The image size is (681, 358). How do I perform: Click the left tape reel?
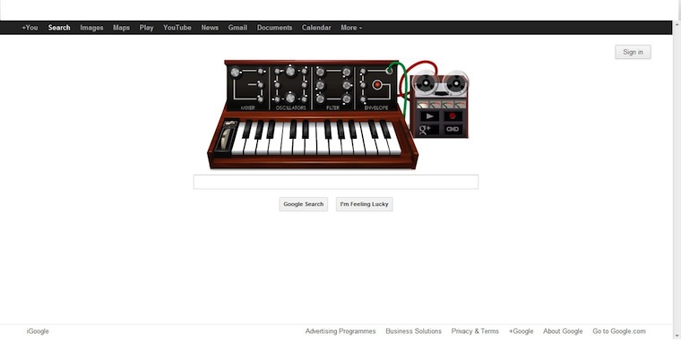[426, 82]
